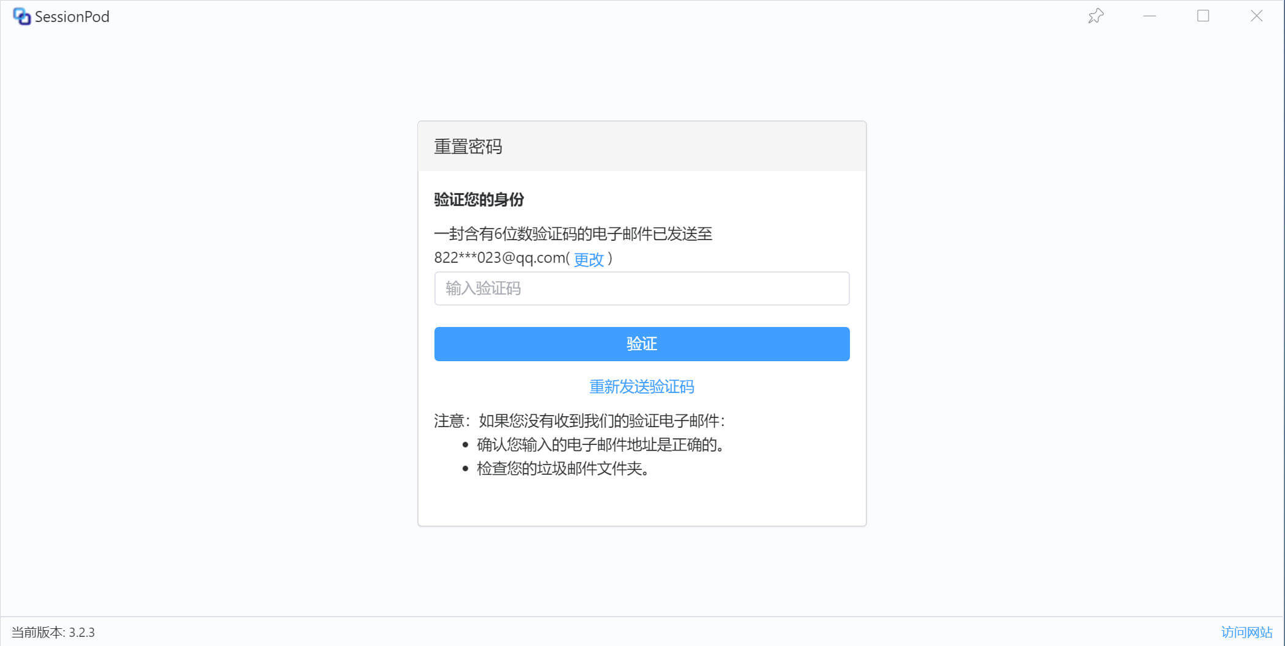1285x646 pixels.
Task: Pin the window with the pushpin icon
Action: click(1095, 16)
